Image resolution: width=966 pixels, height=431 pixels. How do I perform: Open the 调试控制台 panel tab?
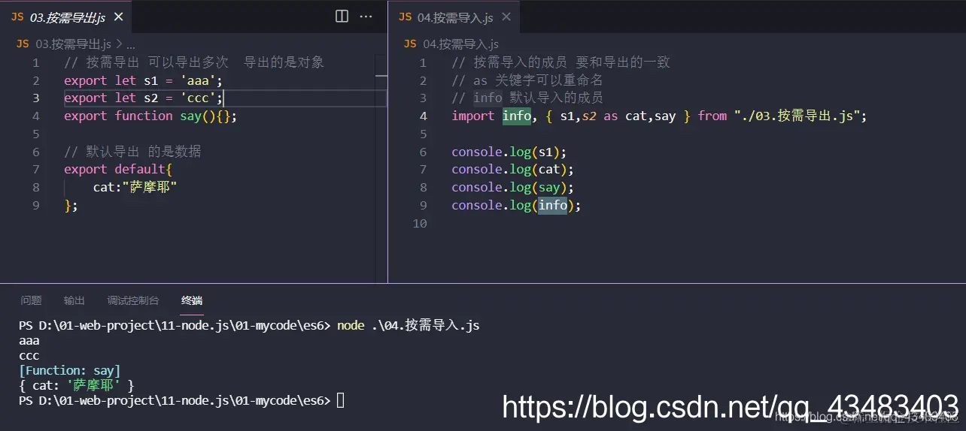[x=133, y=300]
